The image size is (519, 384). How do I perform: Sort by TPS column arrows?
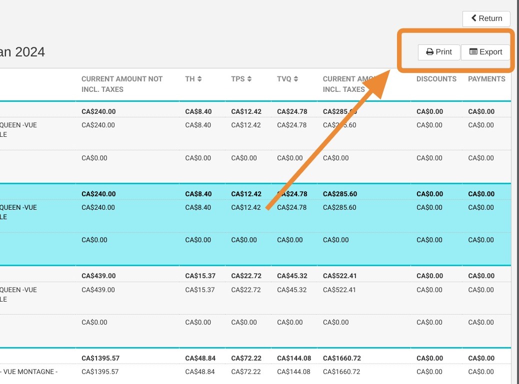249,79
